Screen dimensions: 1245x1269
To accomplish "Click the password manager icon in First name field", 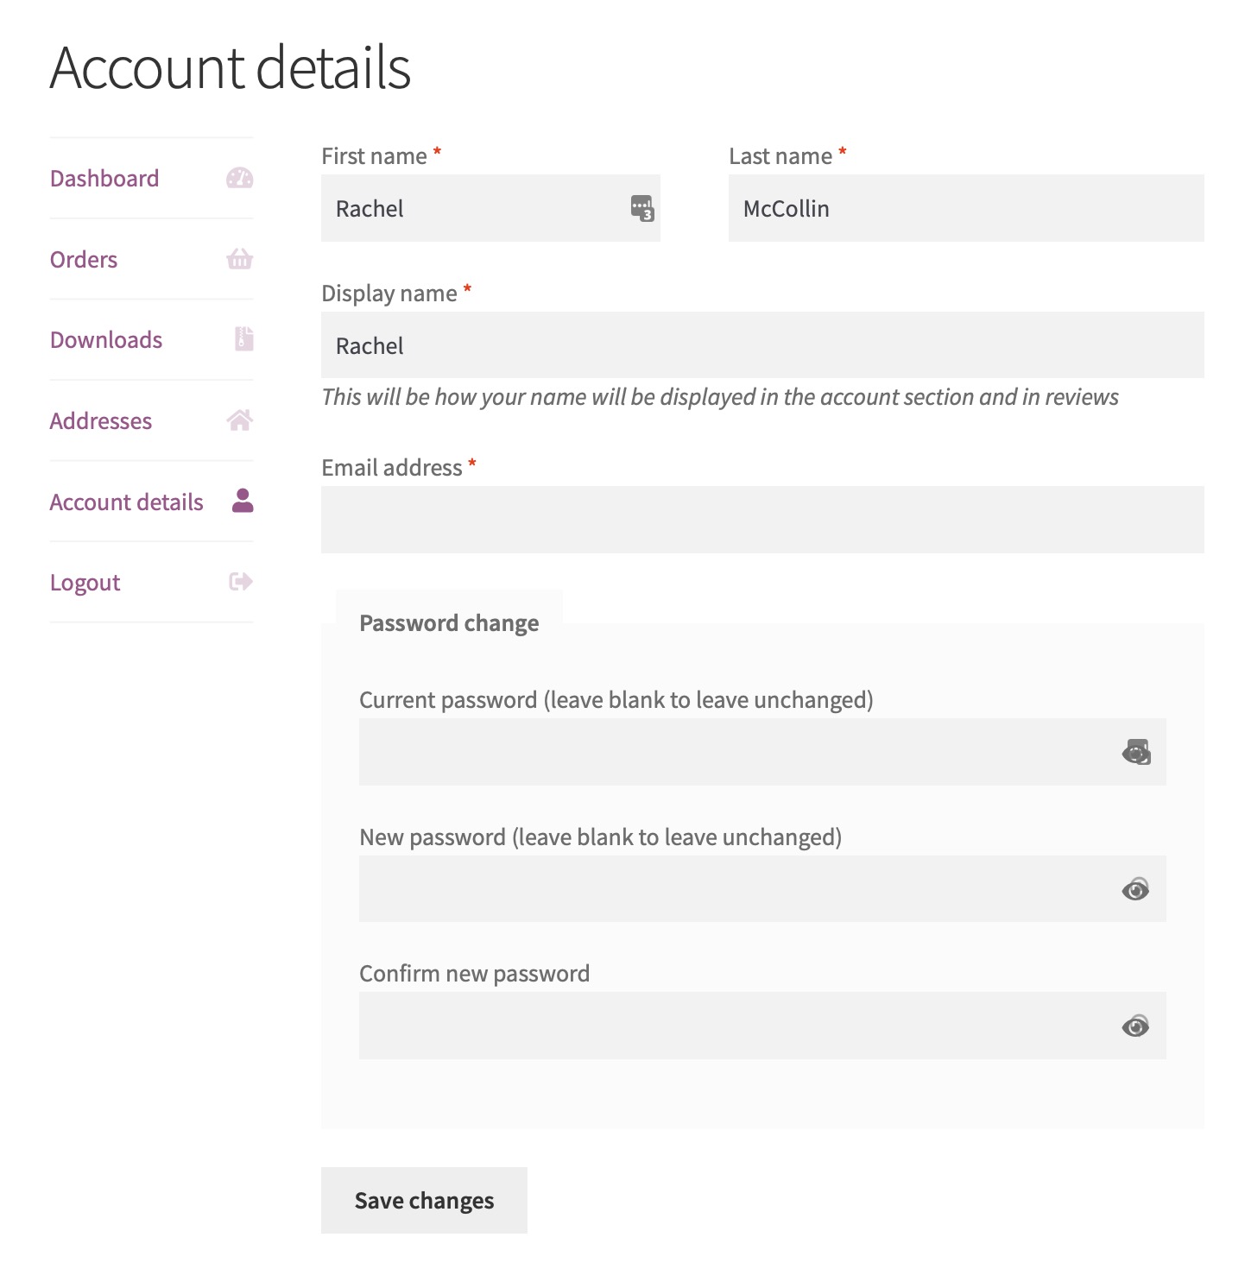I will pyautogui.click(x=642, y=208).
